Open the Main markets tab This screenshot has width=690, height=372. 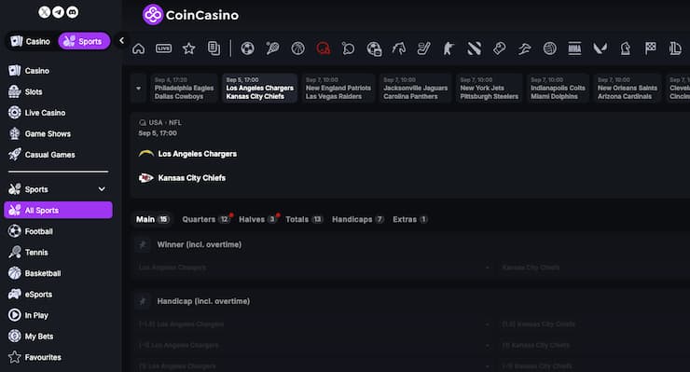[x=152, y=219]
